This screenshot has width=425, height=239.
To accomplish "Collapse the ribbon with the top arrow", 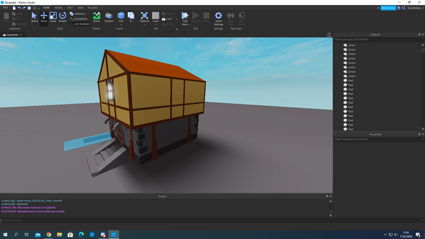I will (x=378, y=8).
